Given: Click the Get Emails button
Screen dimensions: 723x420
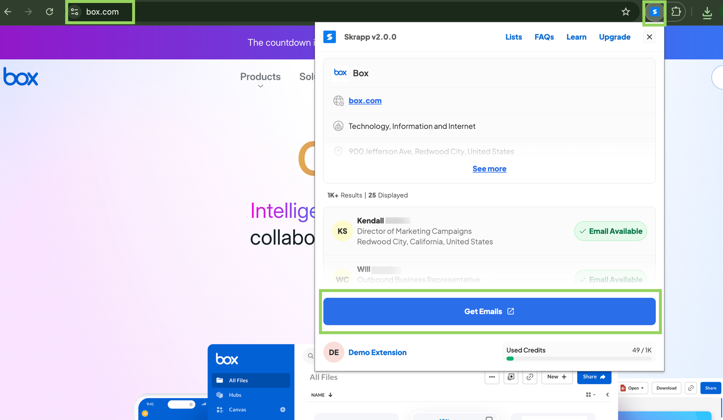Looking at the screenshot, I should [489, 311].
